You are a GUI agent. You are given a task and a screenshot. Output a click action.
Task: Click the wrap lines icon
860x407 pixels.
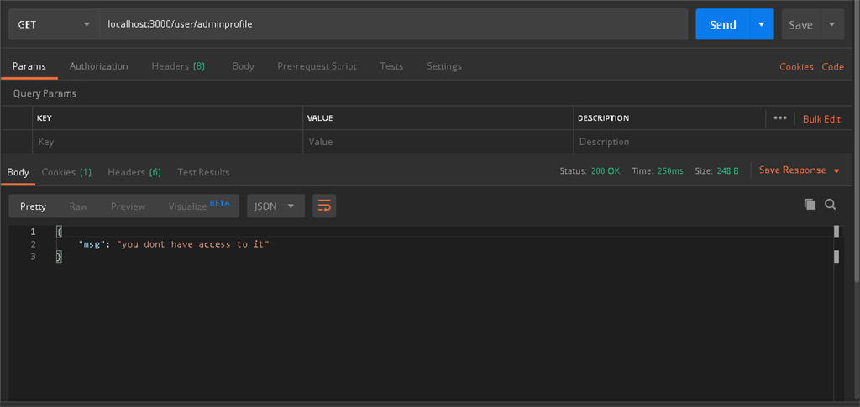[324, 206]
